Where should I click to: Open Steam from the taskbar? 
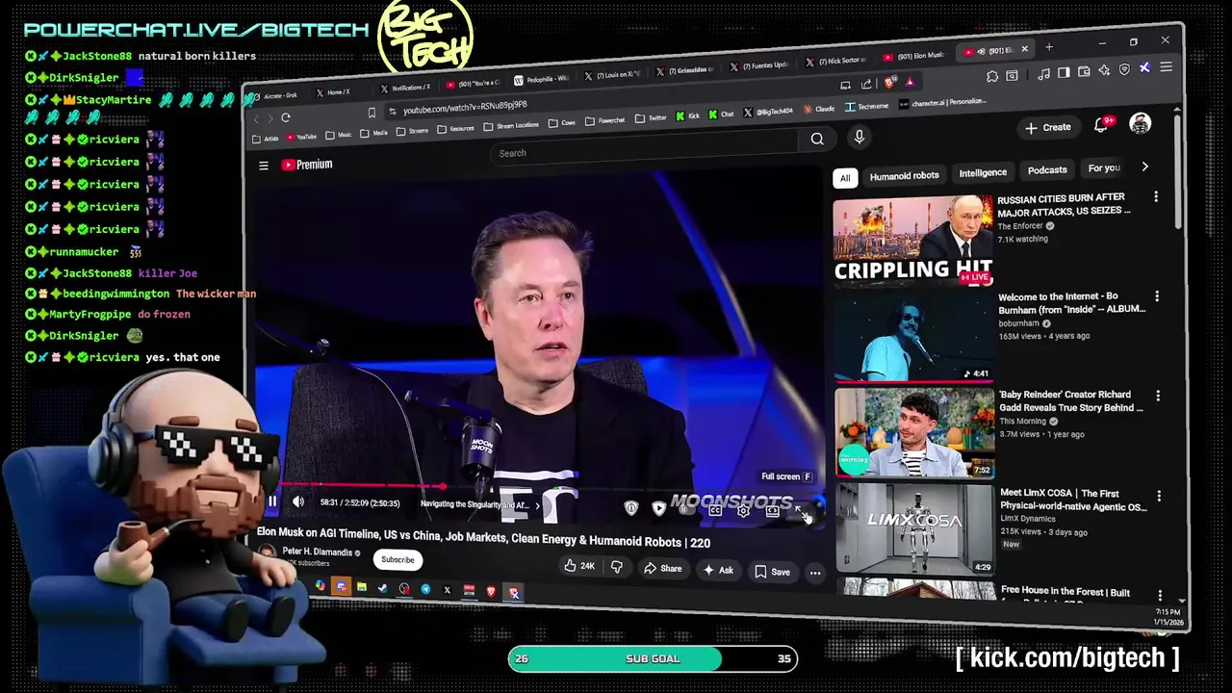[x=382, y=588]
